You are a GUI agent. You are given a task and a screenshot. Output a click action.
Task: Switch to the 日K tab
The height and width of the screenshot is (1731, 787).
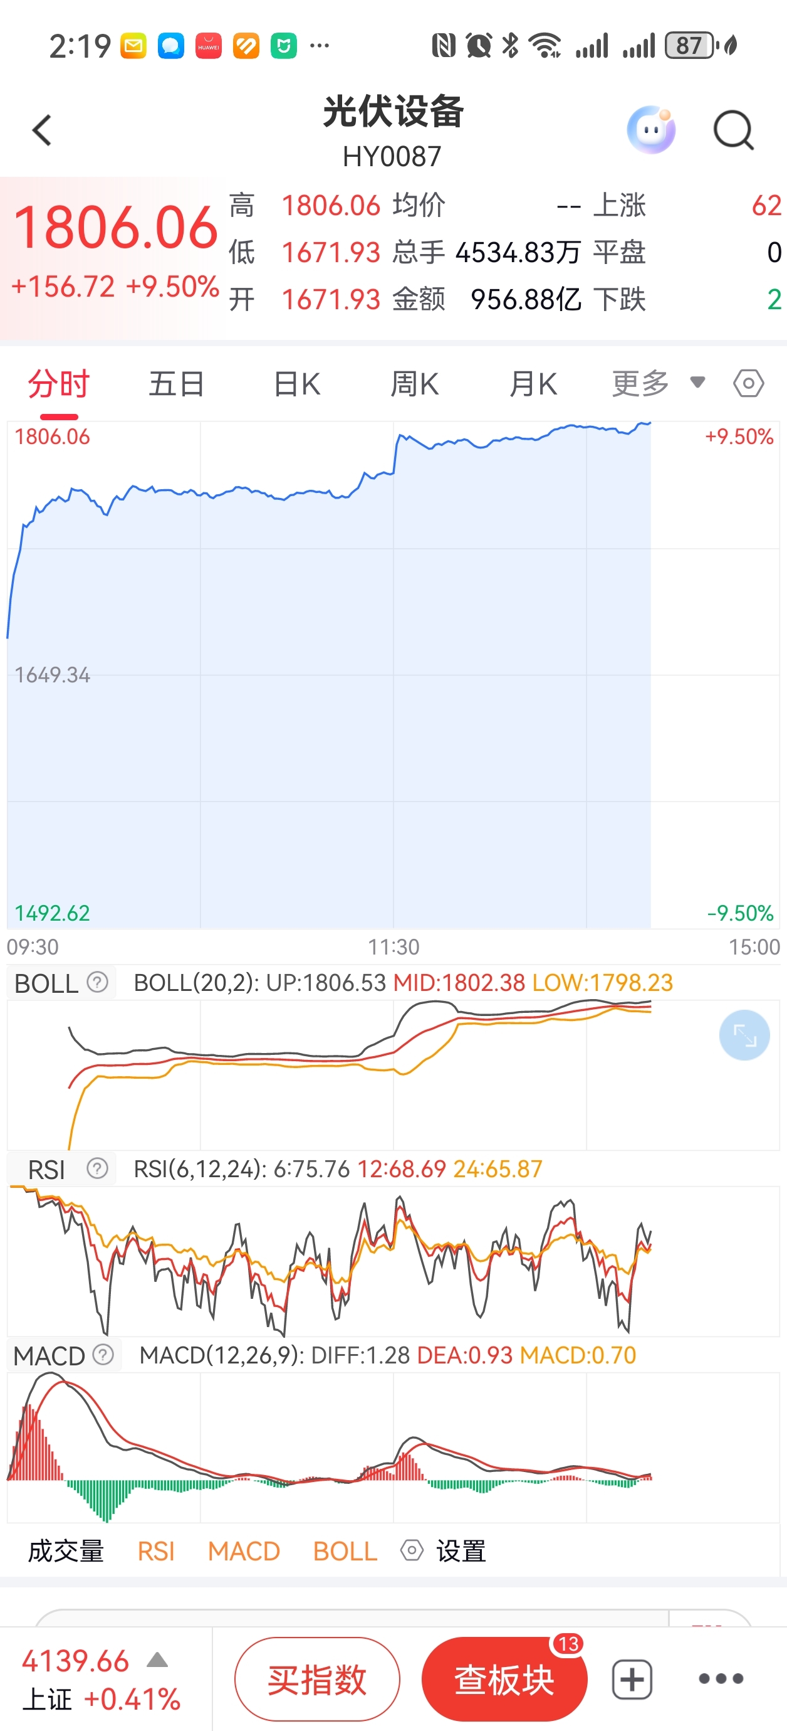coord(297,384)
